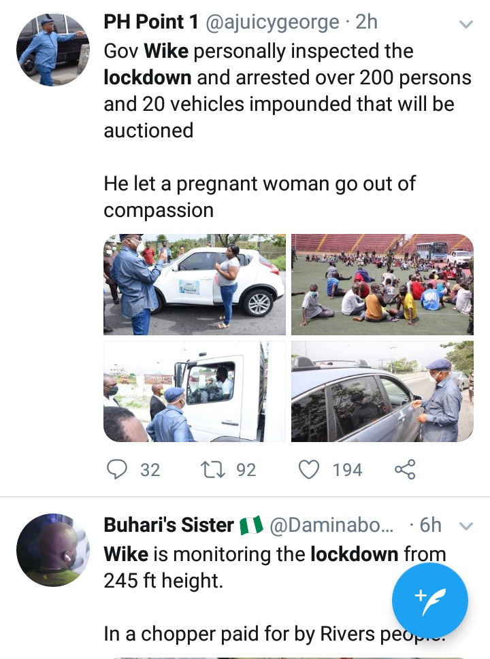Viewport: 490px width, 659px height.
Task: Like the PH Point 1 tweet
Action: (310, 469)
